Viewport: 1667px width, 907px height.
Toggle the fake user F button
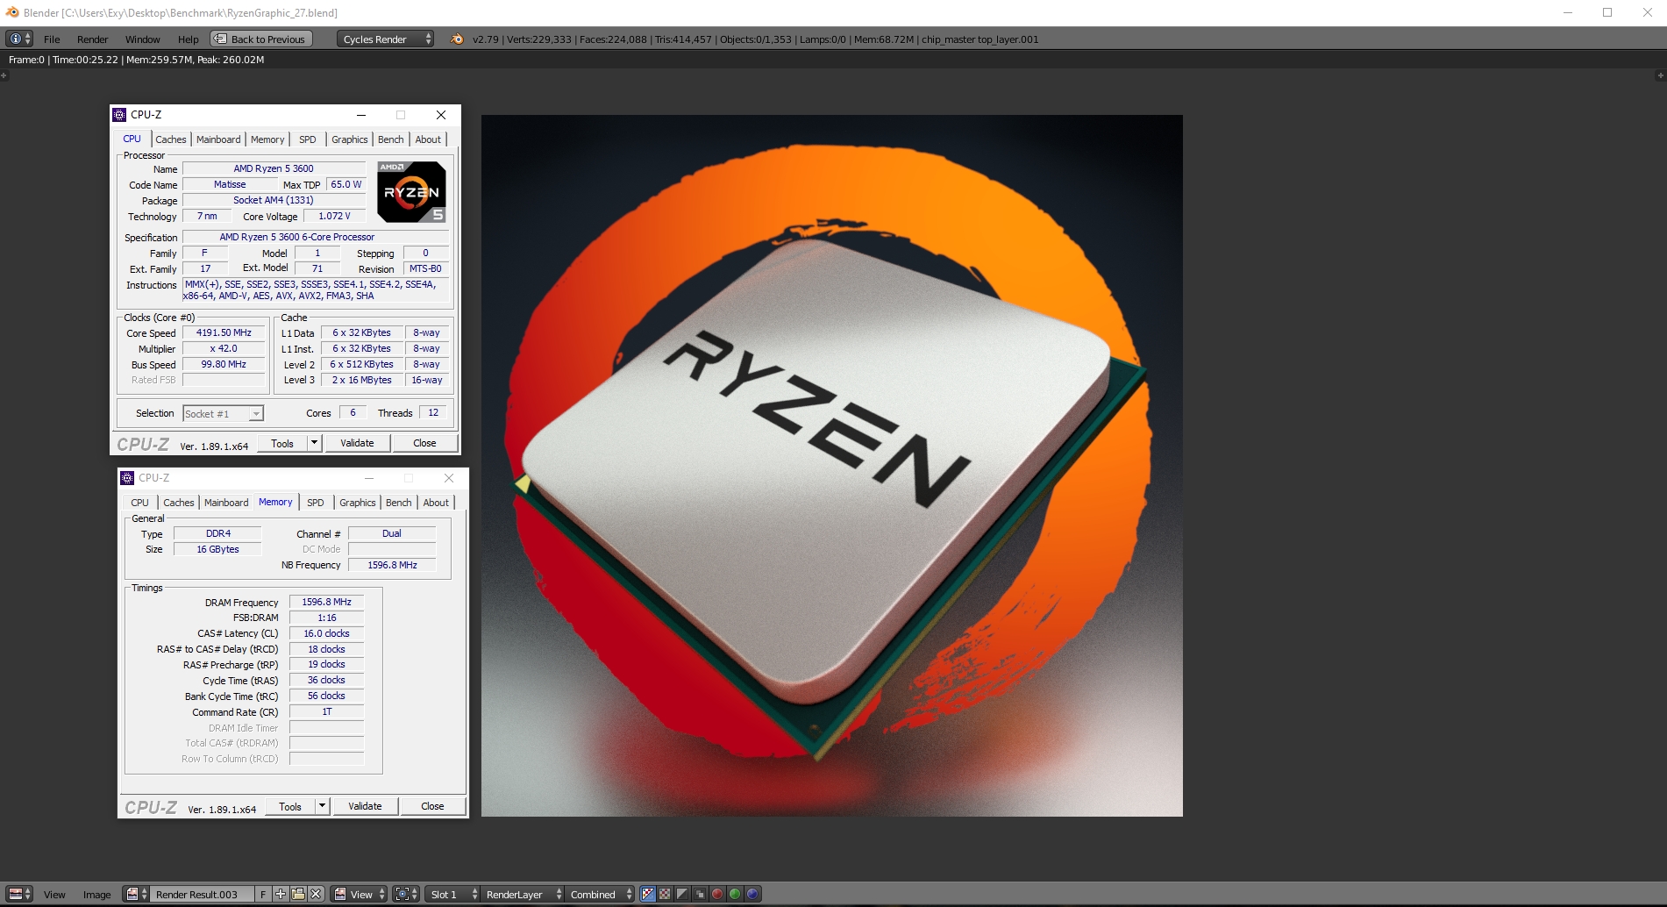coord(262,894)
